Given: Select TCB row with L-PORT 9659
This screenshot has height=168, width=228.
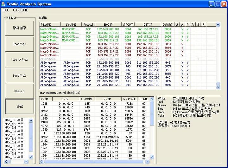Looking at the screenshot, I should [95, 118].
